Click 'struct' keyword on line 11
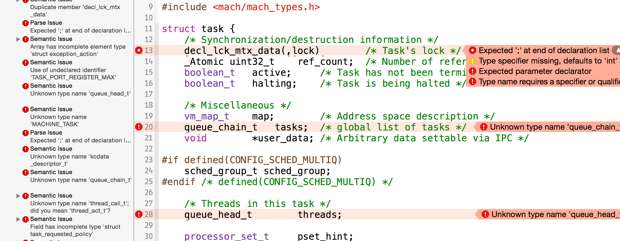The height and width of the screenshot is (241, 620). pyautogui.click(x=178, y=29)
